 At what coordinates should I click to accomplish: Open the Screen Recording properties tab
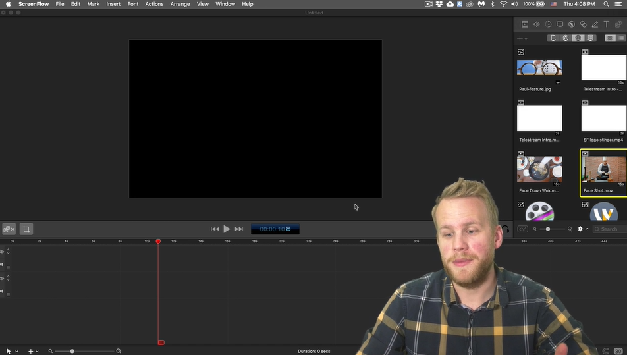tap(560, 24)
